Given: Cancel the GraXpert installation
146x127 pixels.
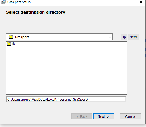Looking at the screenshot, I should click(130, 116).
